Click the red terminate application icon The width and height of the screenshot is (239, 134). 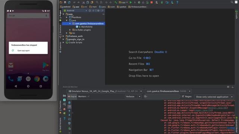(x=65, y=109)
